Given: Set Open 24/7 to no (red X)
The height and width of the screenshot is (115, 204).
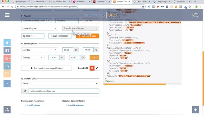Looking at the screenshot, I should (92, 68).
